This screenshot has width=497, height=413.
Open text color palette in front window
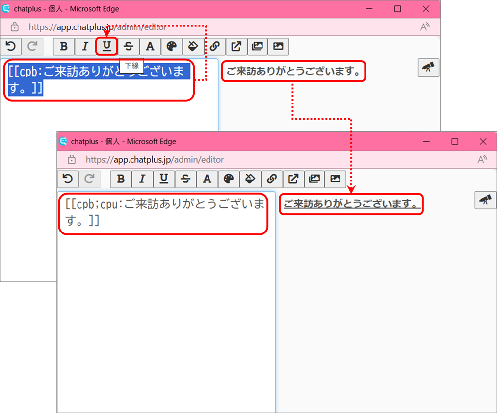click(x=229, y=179)
